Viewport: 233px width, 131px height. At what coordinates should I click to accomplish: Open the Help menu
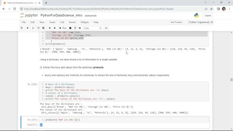(96, 22)
